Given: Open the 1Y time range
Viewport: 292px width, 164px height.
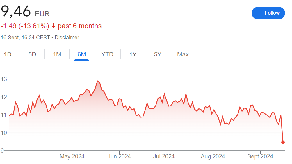Looking at the screenshot, I should [x=133, y=54].
